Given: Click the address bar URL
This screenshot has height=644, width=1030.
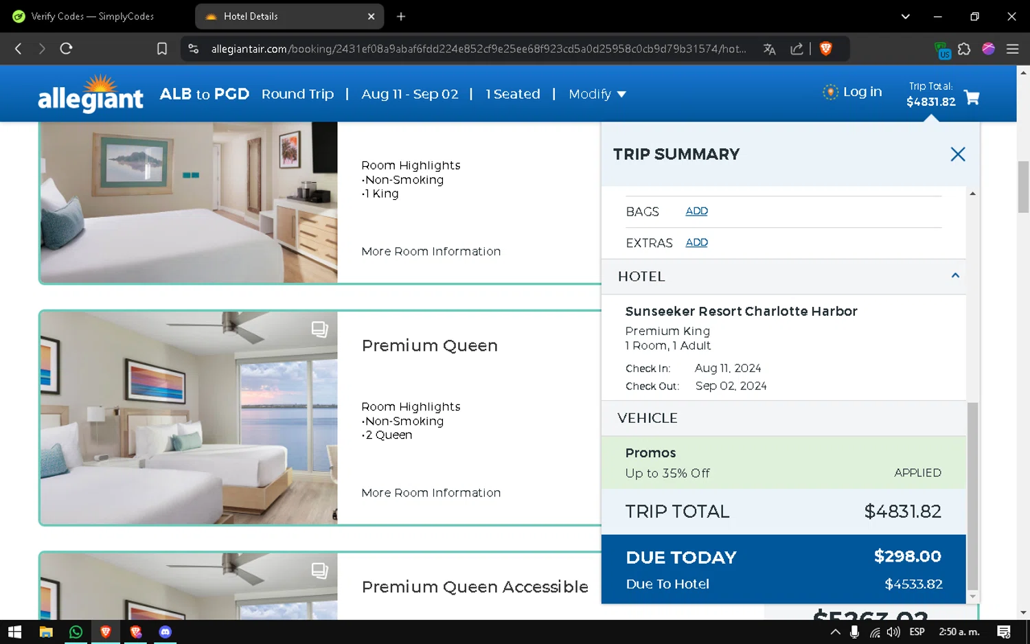Looking at the screenshot, I should coord(478,49).
